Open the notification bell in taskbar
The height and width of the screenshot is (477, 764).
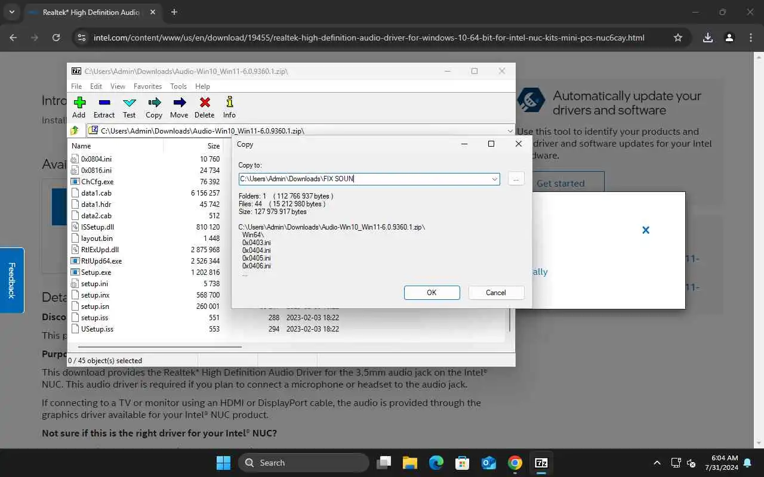coord(748,463)
